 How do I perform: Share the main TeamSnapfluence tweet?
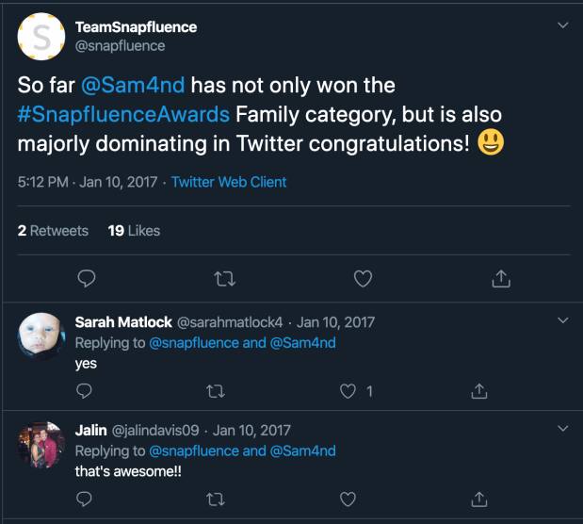(501, 278)
